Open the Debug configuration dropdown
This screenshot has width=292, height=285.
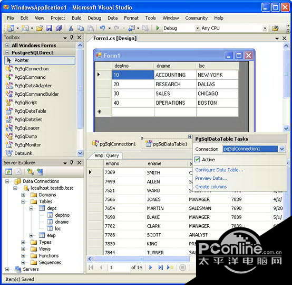(x=198, y=29)
